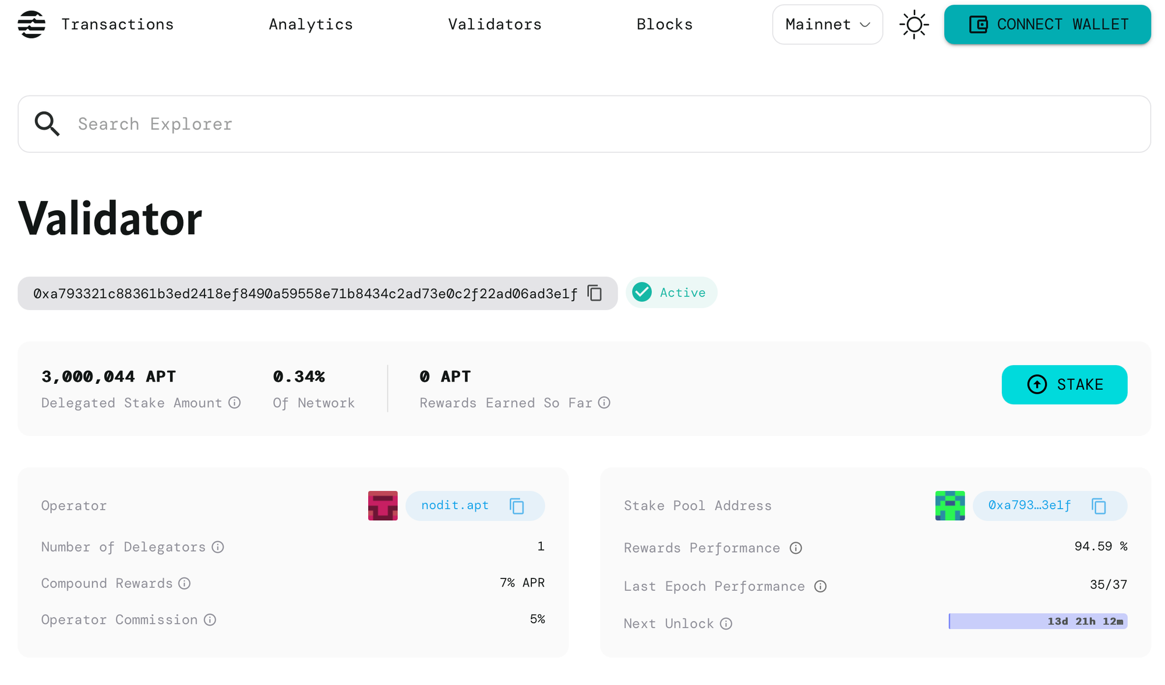1165x685 pixels.
Task: Click info icon beside Rewards Performance
Action: (x=796, y=548)
